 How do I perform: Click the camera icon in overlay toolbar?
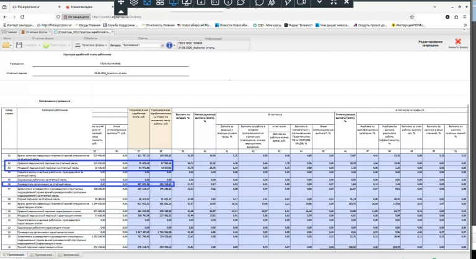(301, 2)
